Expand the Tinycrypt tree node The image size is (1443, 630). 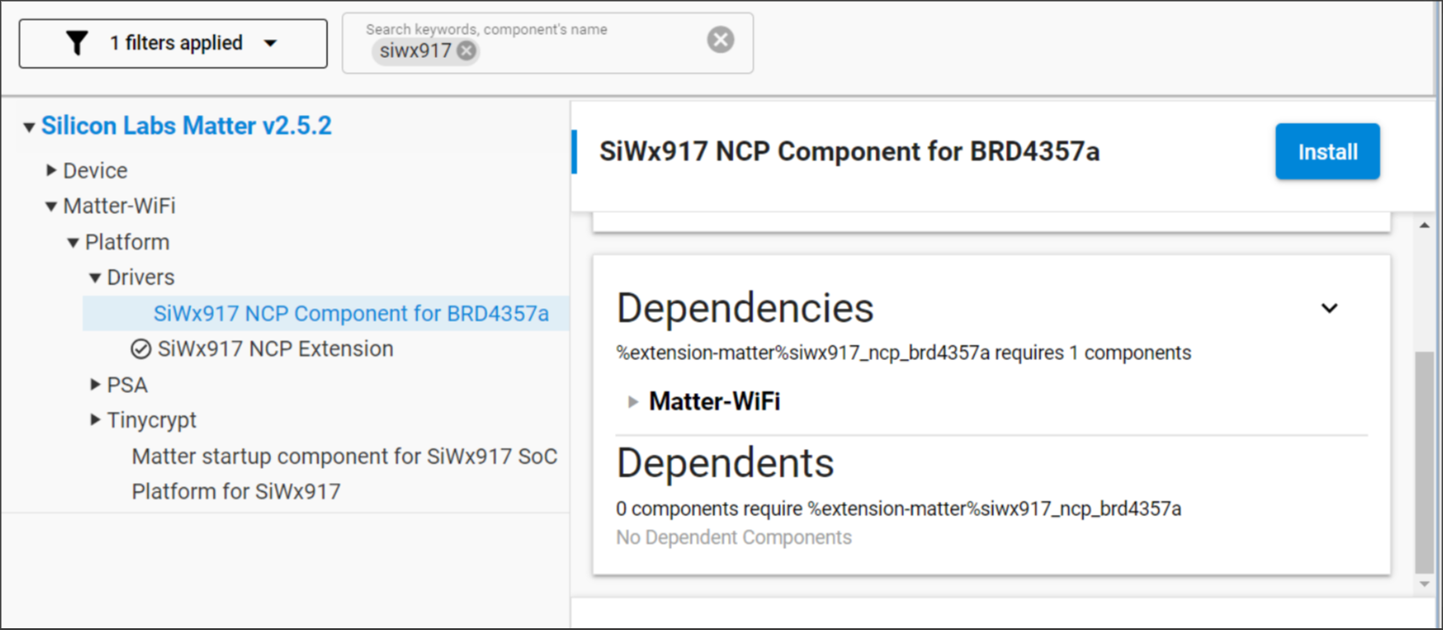click(95, 420)
